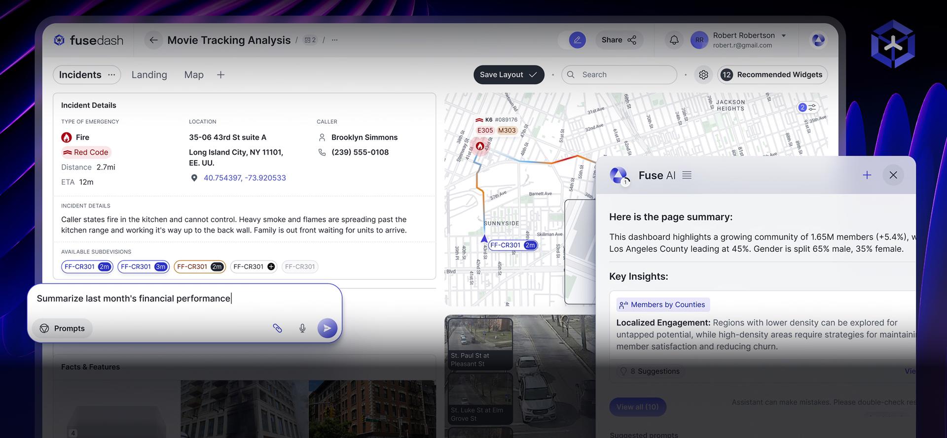Expand Robert Robertson account dropdown
This screenshot has width=947, height=438.
(x=783, y=35)
